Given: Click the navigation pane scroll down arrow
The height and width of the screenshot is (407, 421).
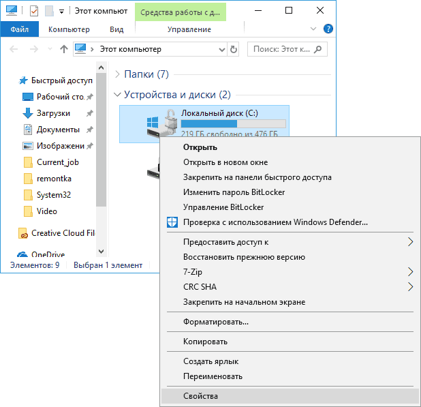Looking at the screenshot, I should [x=102, y=252].
